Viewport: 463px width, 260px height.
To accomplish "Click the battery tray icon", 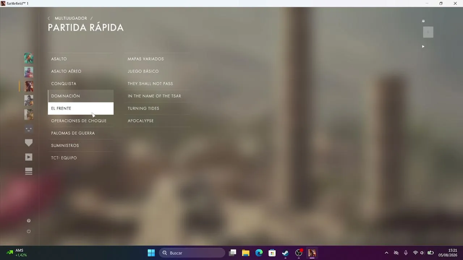I will [430, 253].
